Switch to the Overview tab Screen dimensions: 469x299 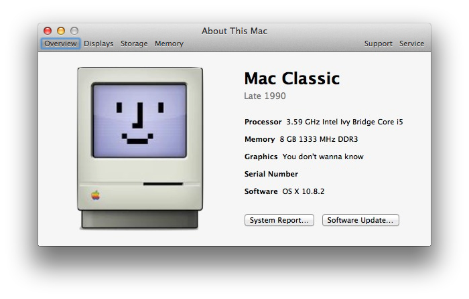[60, 43]
